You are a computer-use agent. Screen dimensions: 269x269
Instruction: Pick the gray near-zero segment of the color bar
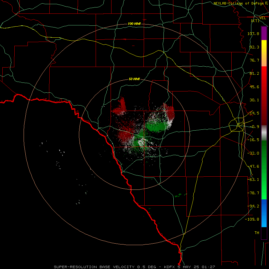point(264,133)
